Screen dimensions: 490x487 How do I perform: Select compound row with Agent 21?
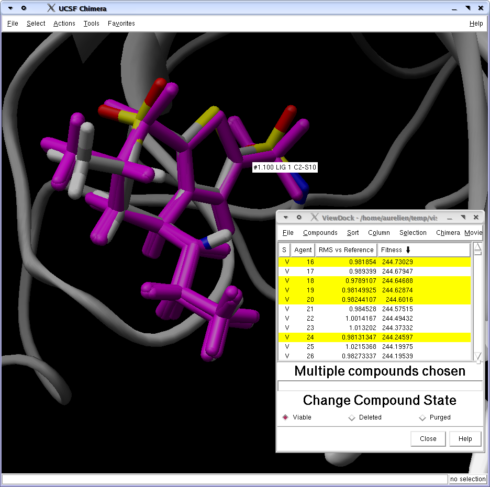[x=374, y=309]
